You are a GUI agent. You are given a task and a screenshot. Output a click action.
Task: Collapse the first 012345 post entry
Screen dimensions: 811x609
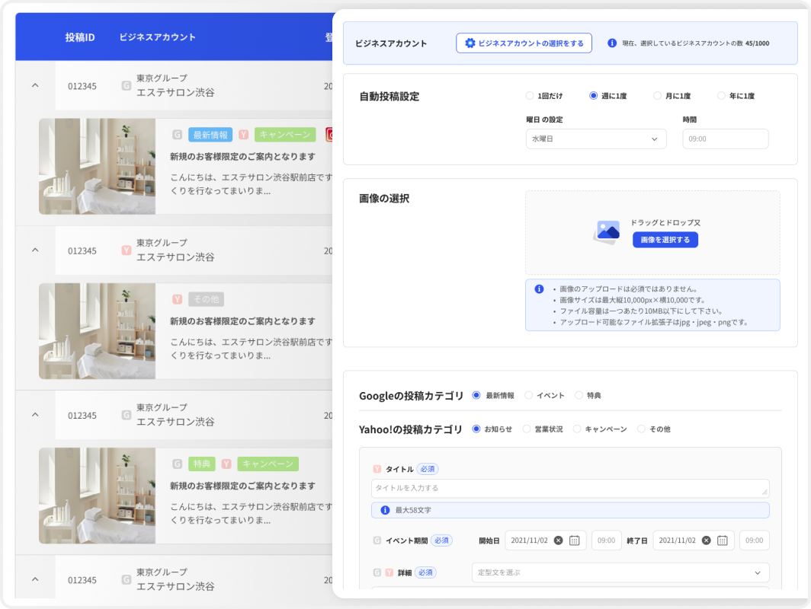point(34,86)
